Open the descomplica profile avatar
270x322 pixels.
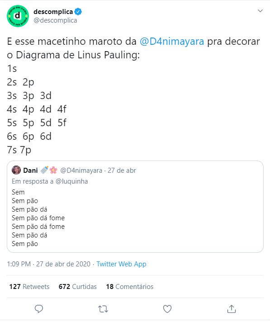[x=18, y=16]
